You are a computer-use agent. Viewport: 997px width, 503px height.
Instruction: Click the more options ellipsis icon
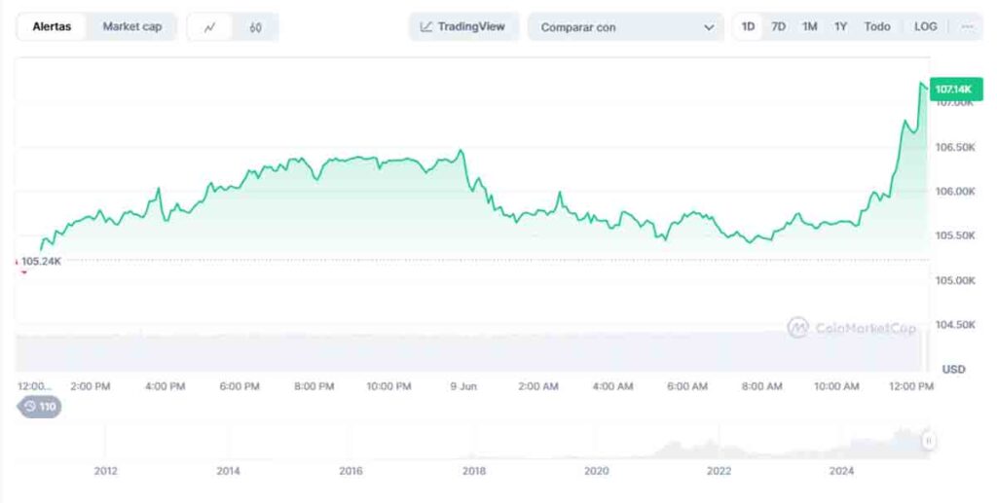967,27
